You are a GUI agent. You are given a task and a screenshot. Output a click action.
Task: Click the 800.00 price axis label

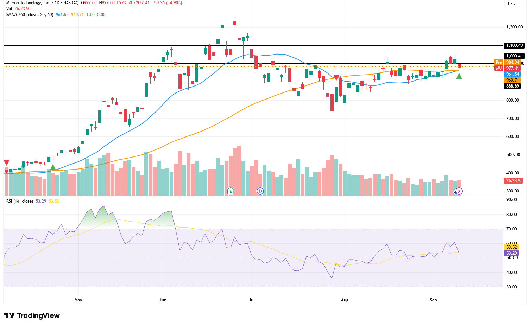(513, 100)
